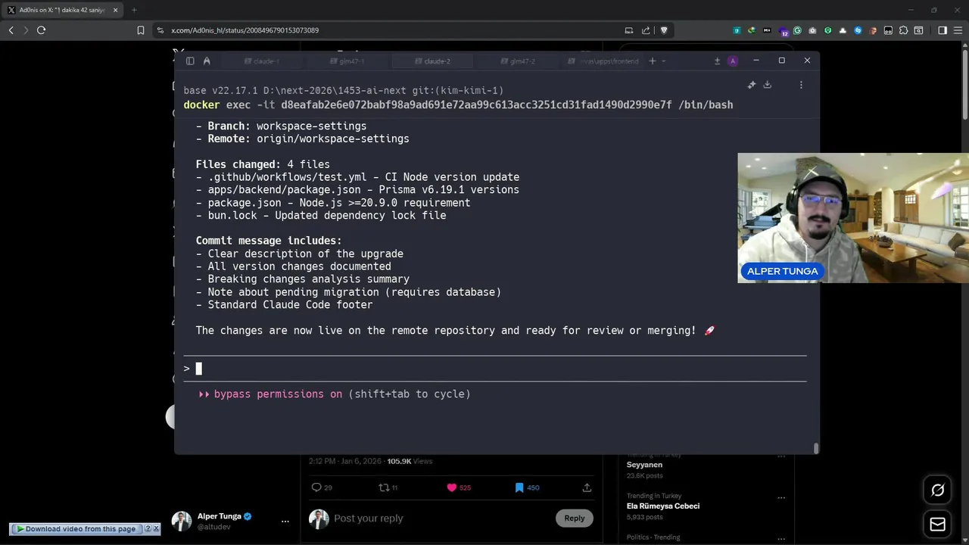Open the extensions puzzle-piece menu
The image size is (969, 545).
click(x=903, y=30)
